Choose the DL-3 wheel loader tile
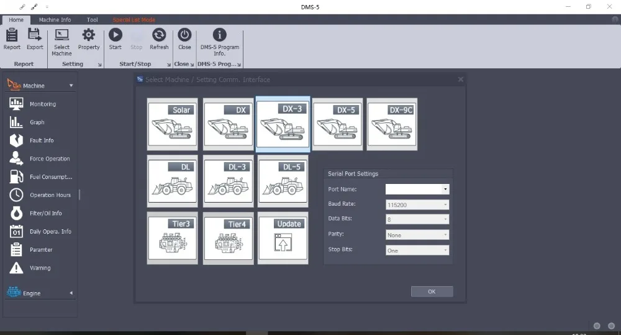The image size is (621, 335). coord(228,181)
